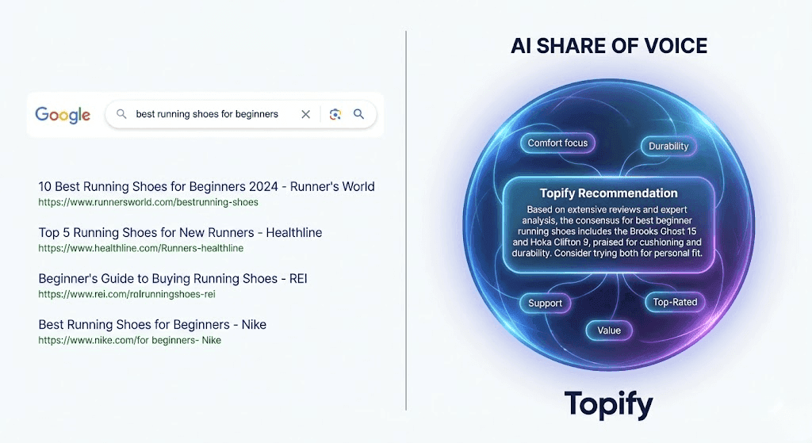Image resolution: width=812 pixels, height=443 pixels.
Task: Open Runner's World 10 Best Running Shoes result
Action: click(x=206, y=186)
